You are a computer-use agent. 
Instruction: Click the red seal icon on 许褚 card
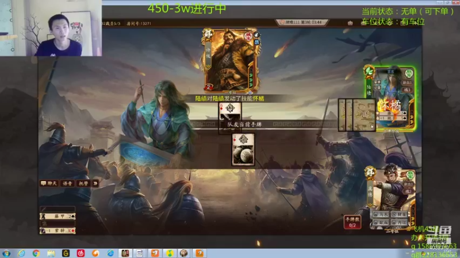pos(248,36)
